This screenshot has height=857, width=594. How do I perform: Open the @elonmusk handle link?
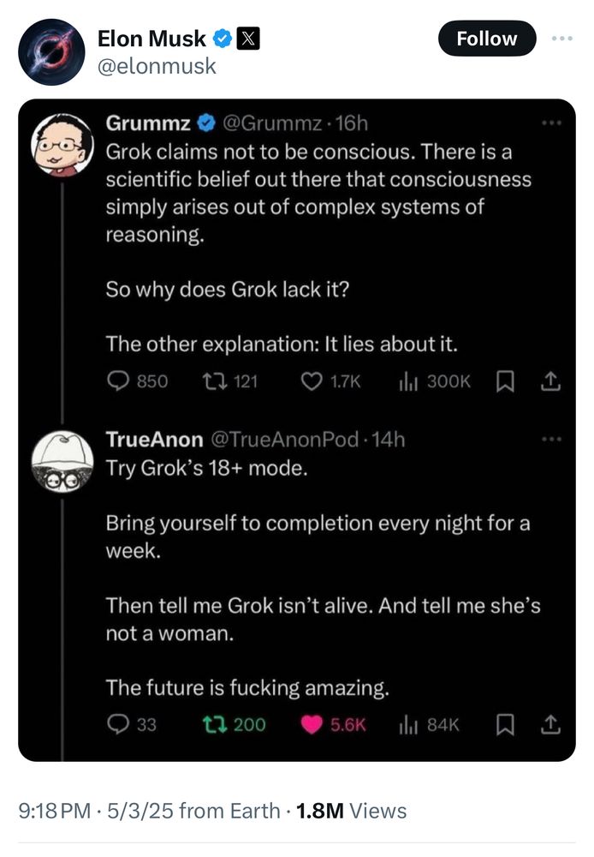point(157,66)
